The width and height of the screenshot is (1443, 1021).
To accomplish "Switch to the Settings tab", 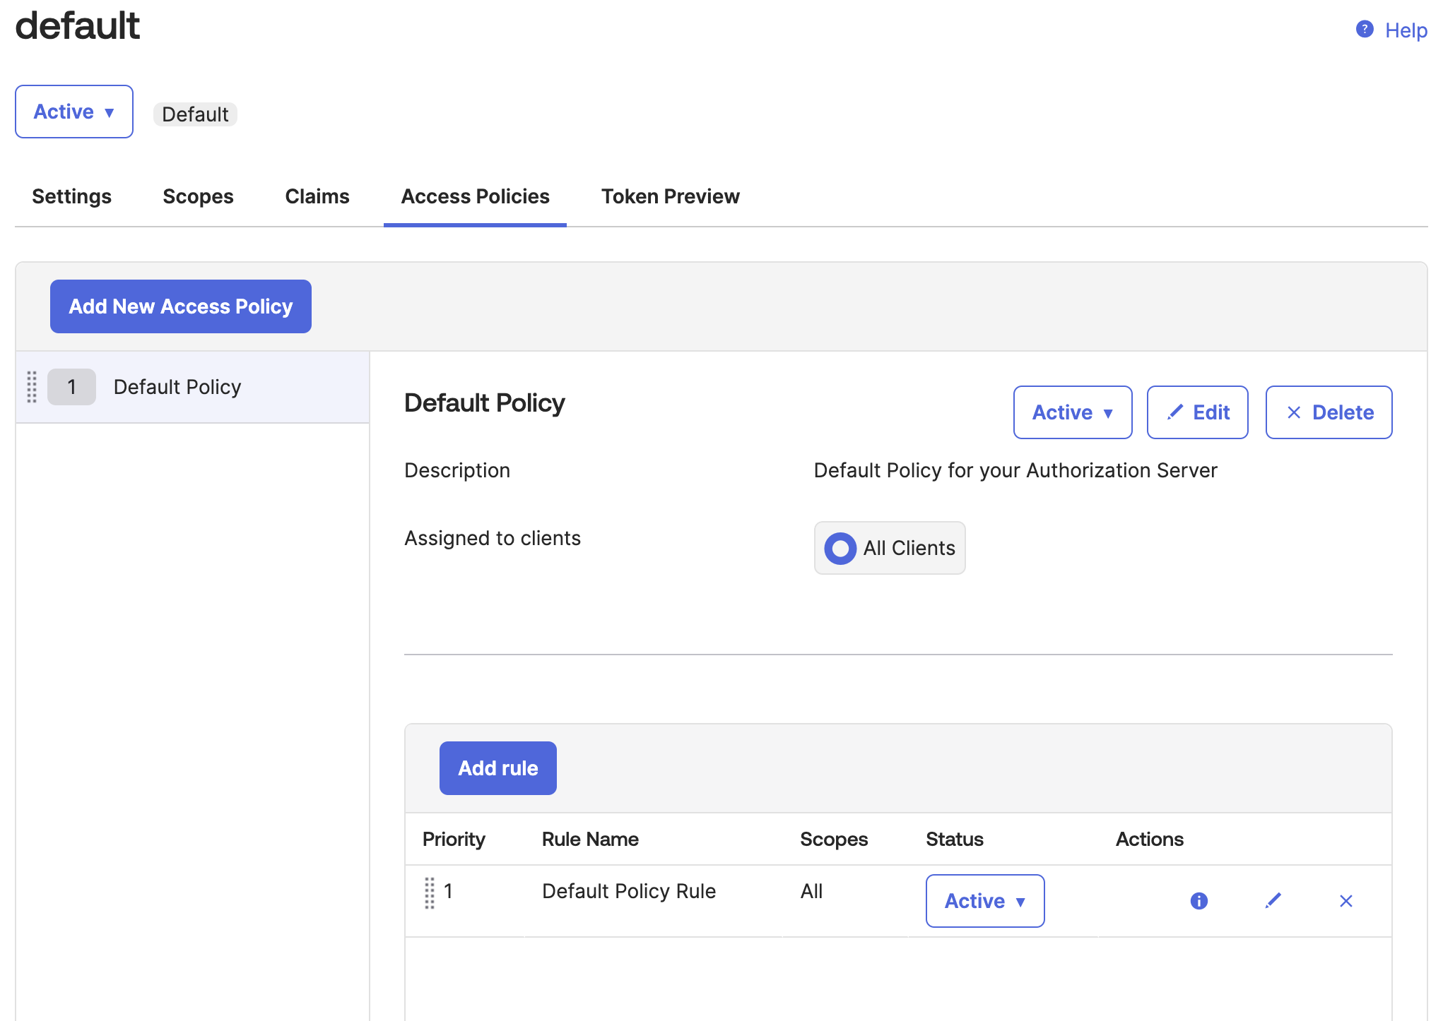I will (x=71, y=196).
